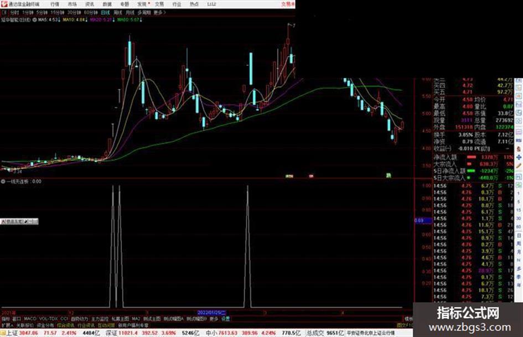Click the 月 period shortcut in right sidebar

point(519,252)
